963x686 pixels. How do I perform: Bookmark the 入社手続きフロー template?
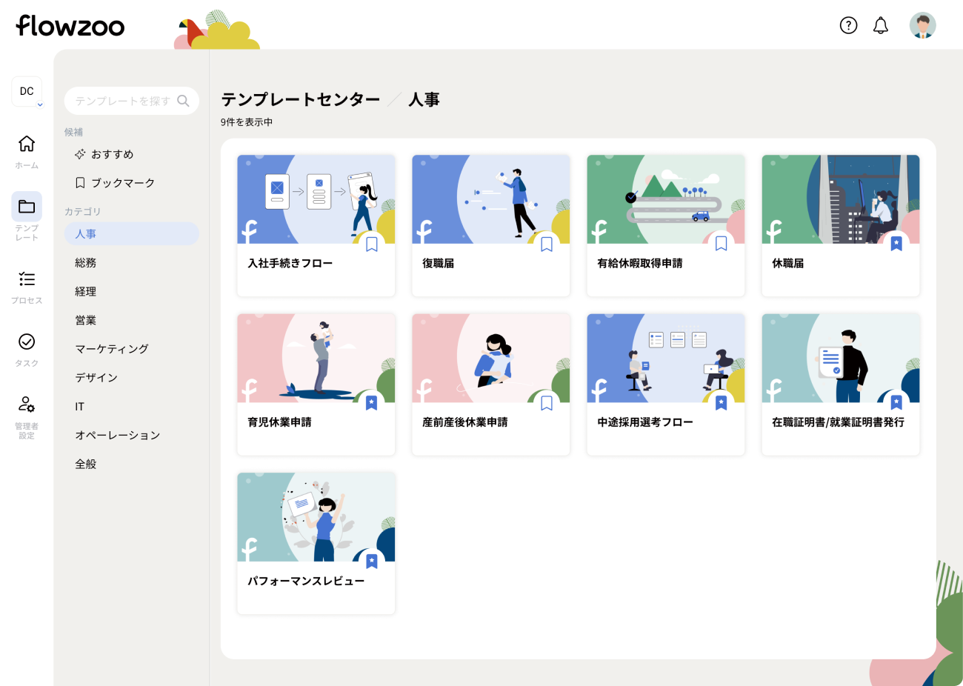click(x=372, y=244)
